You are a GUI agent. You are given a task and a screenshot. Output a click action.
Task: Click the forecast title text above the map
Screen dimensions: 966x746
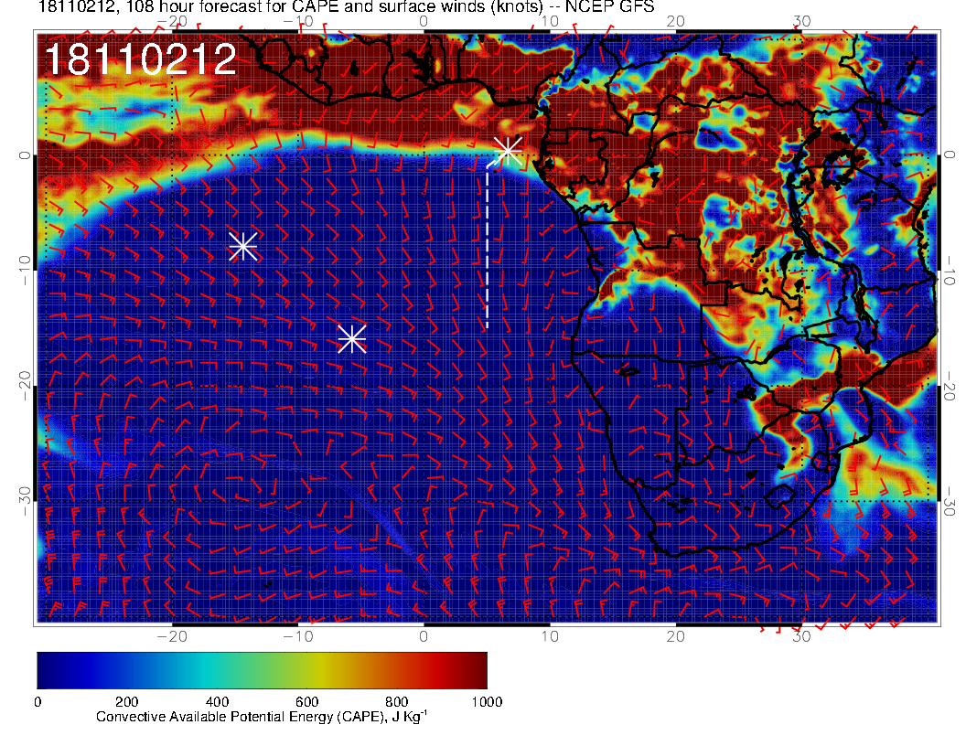(346, 6)
